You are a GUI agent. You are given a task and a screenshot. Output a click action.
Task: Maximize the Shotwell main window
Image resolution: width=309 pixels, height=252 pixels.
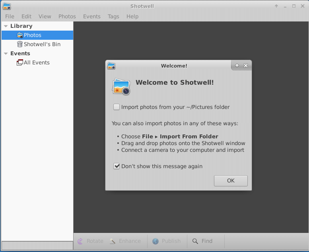click(294, 6)
